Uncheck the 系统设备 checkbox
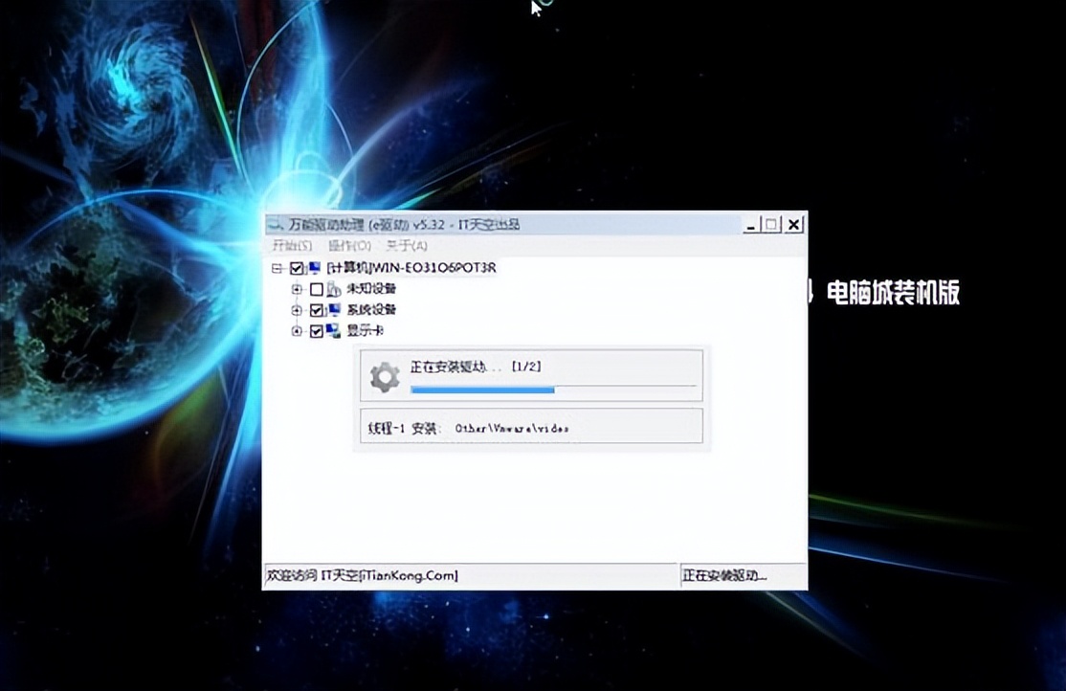This screenshot has height=691, width=1066. 316,310
